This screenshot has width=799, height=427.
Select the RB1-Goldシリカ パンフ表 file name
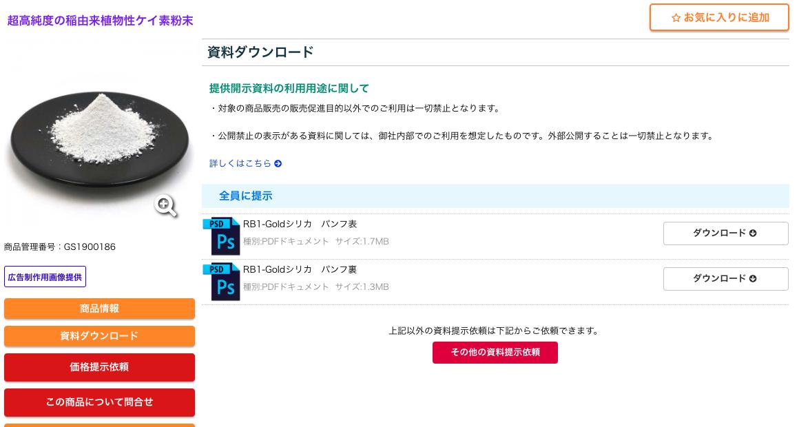click(x=300, y=224)
